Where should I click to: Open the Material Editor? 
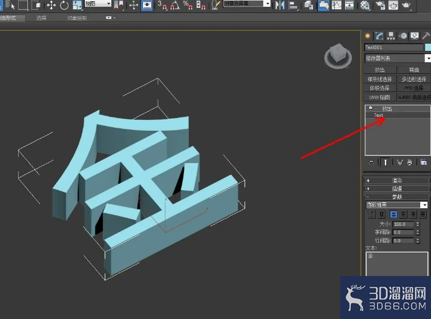[x=365, y=5]
